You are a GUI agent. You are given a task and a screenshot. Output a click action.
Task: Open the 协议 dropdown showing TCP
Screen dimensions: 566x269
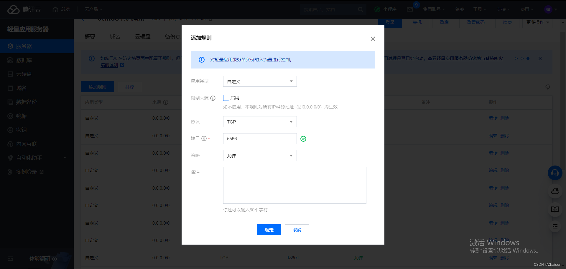(x=260, y=122)
